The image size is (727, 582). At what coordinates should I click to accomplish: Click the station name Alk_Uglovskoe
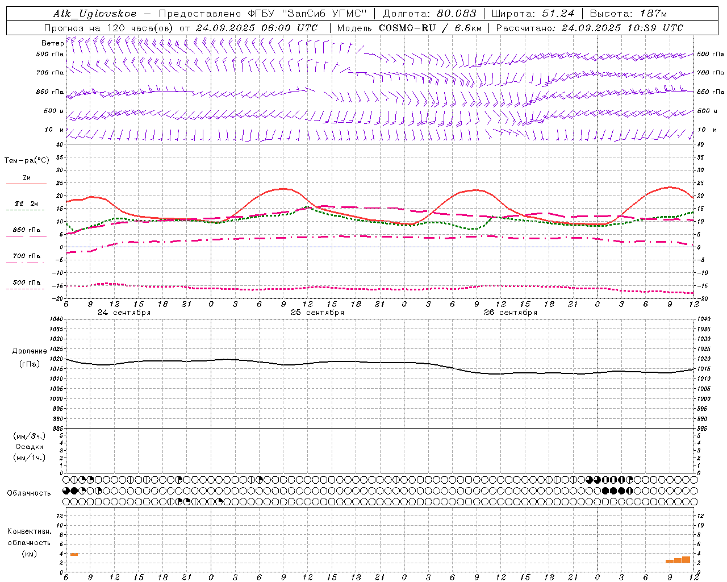coord(95,14)
